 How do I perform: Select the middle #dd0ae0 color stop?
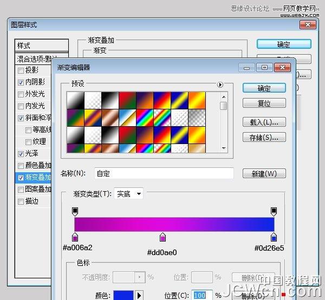click(x=162, y=237)
